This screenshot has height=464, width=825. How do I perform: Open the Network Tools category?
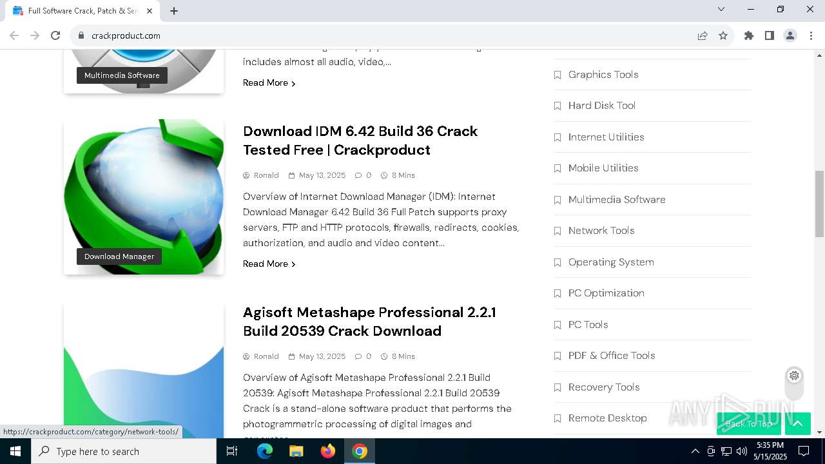[x=601, y=230]
